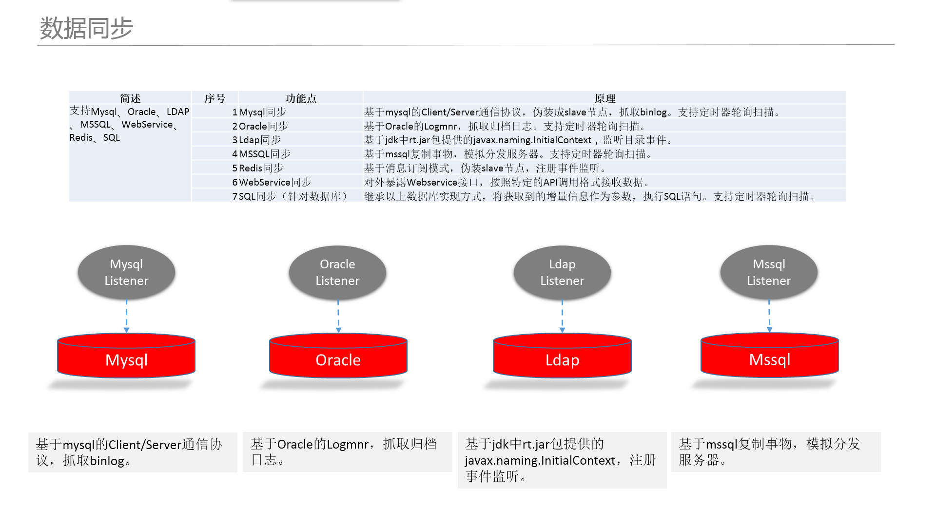
Task: Click the dashed arrow below Mssql Listener
Action: pos(769,317)
